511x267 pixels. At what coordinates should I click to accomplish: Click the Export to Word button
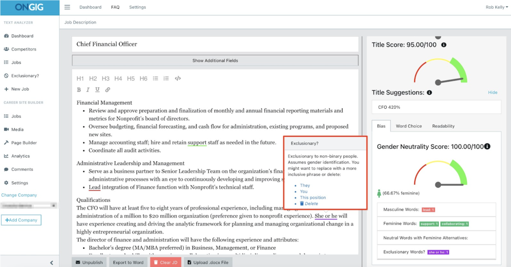(128, 262)
